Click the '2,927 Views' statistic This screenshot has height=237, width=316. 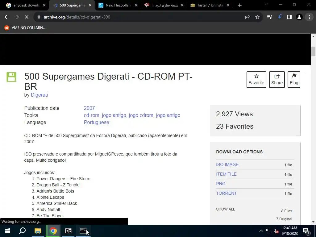(235, 114)
